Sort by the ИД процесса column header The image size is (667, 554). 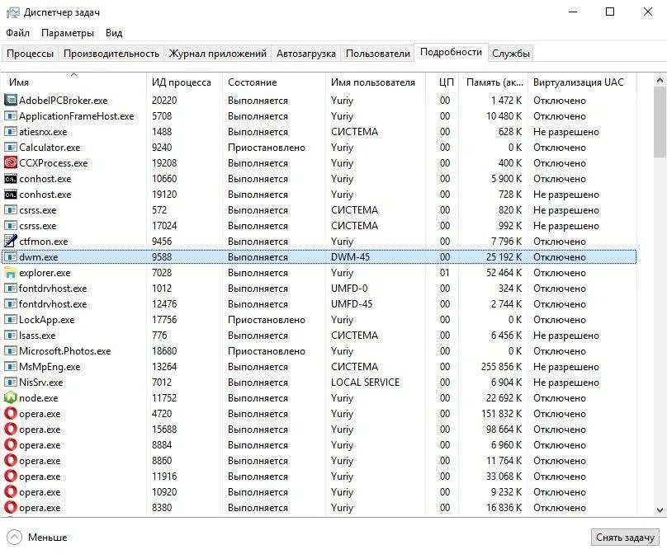click(185, 82)
